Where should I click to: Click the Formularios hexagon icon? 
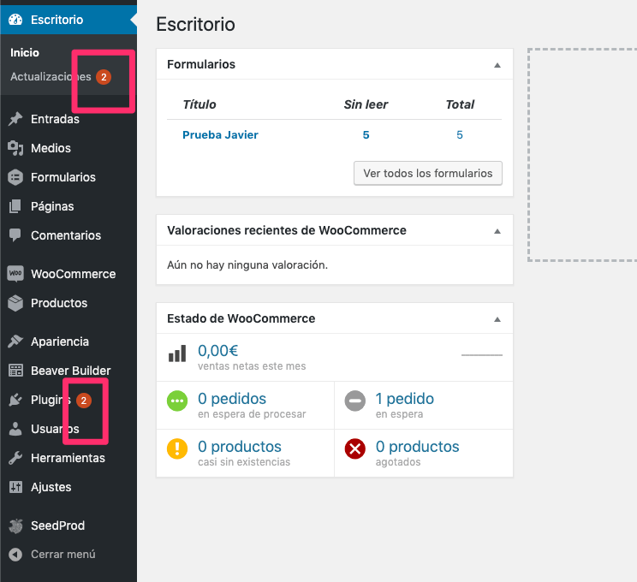coord(15,177)
